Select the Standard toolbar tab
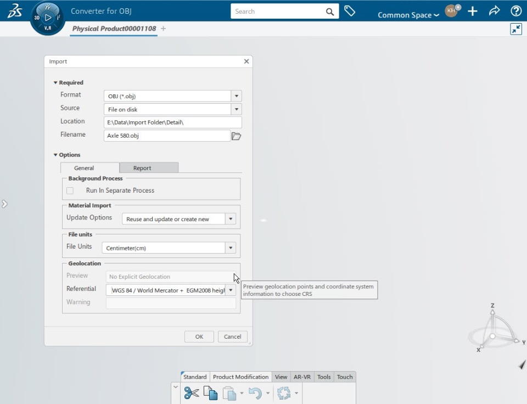The width and height of the screenshot is (527, 404). tap(195, 377)
